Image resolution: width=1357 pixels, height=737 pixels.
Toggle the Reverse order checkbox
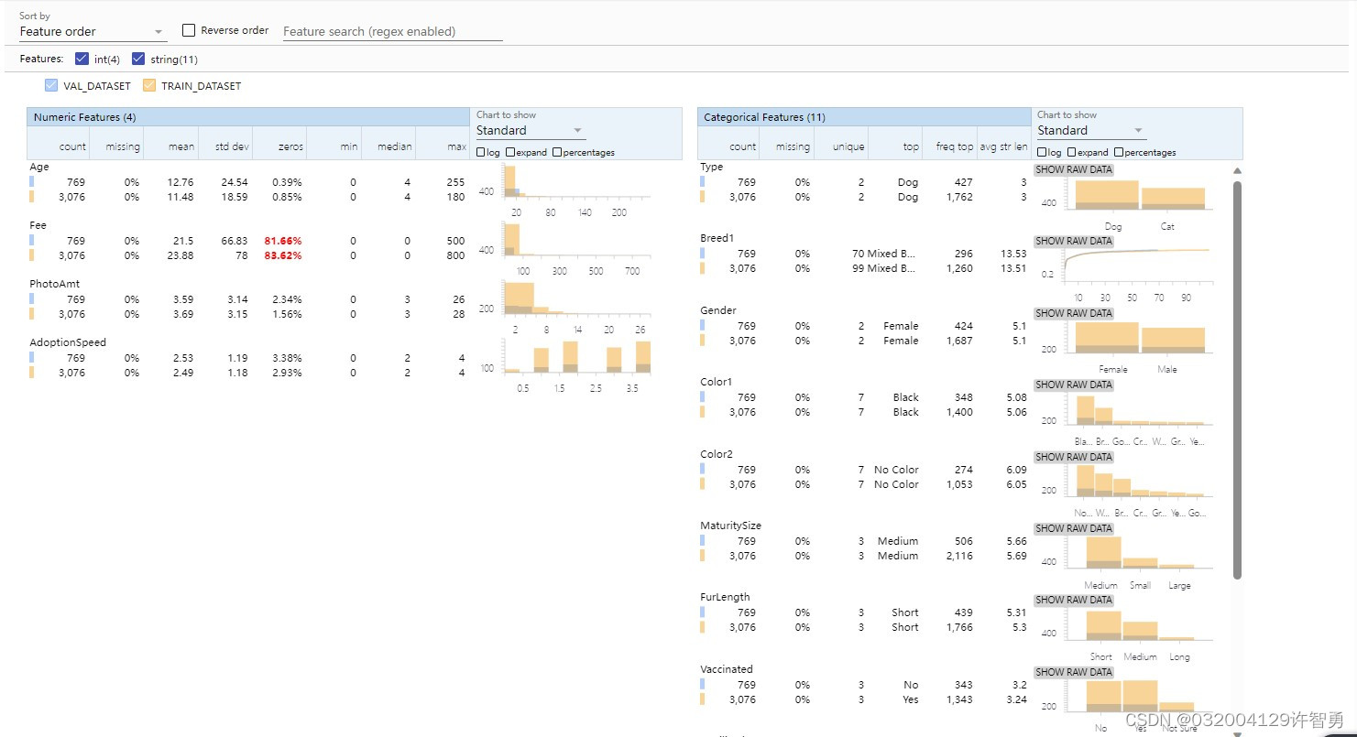point(189,30)
